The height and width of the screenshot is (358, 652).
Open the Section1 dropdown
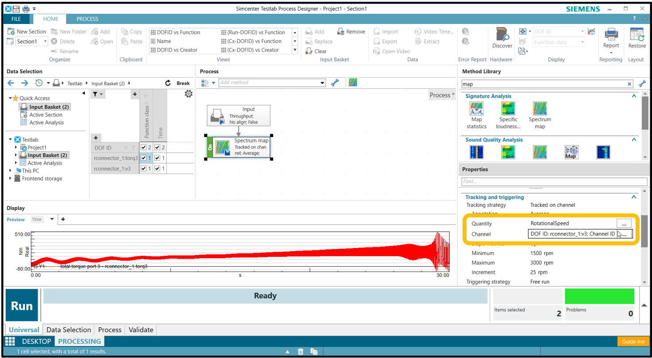click(x=45, y=41)
